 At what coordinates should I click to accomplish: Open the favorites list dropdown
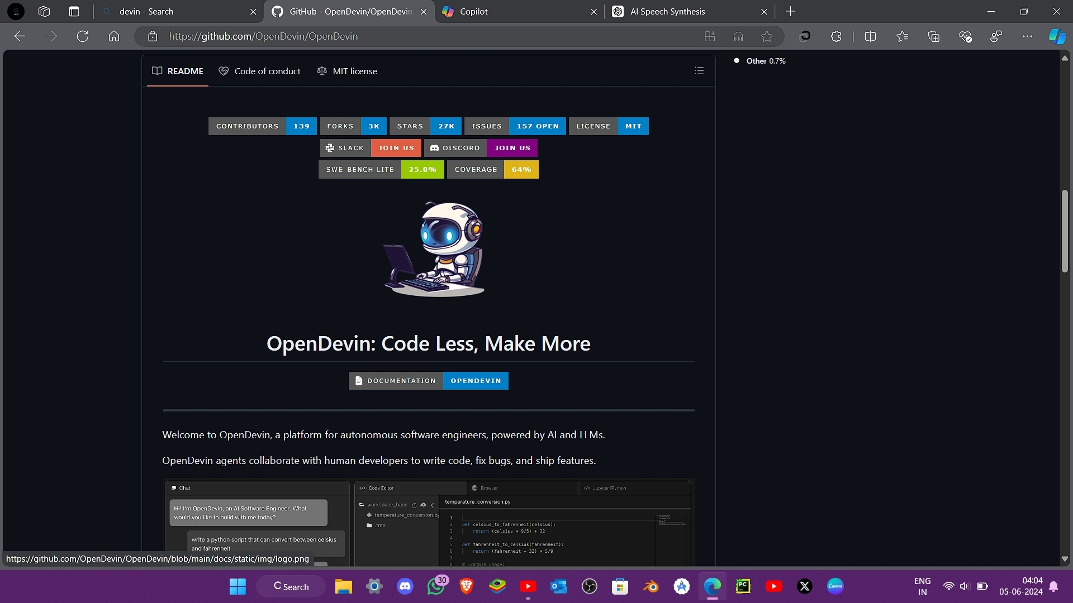pos(902,36)
